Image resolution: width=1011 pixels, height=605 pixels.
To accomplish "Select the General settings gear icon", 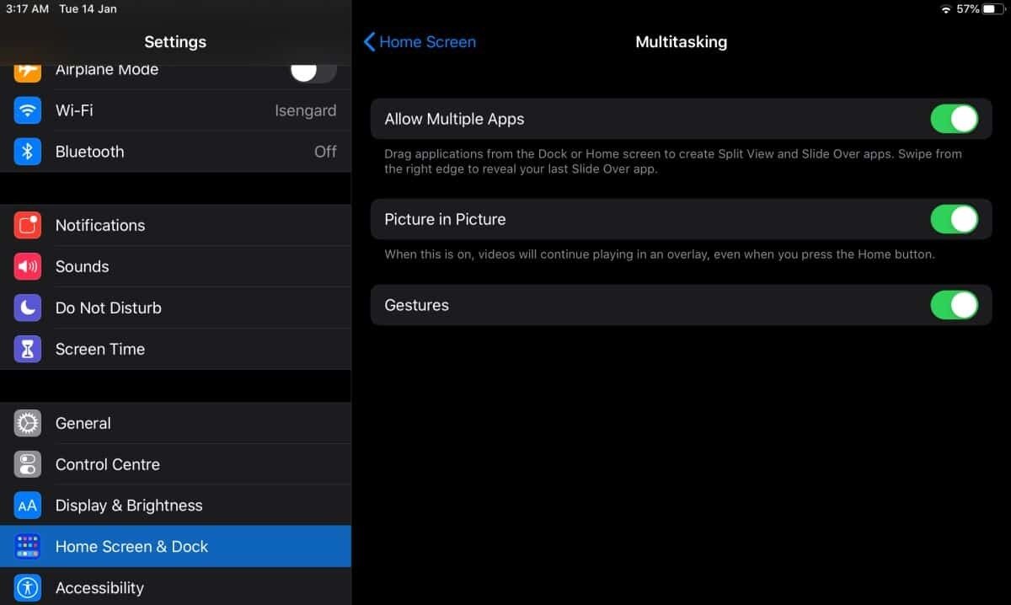I will pyautogui.click(x=27, y=423).
